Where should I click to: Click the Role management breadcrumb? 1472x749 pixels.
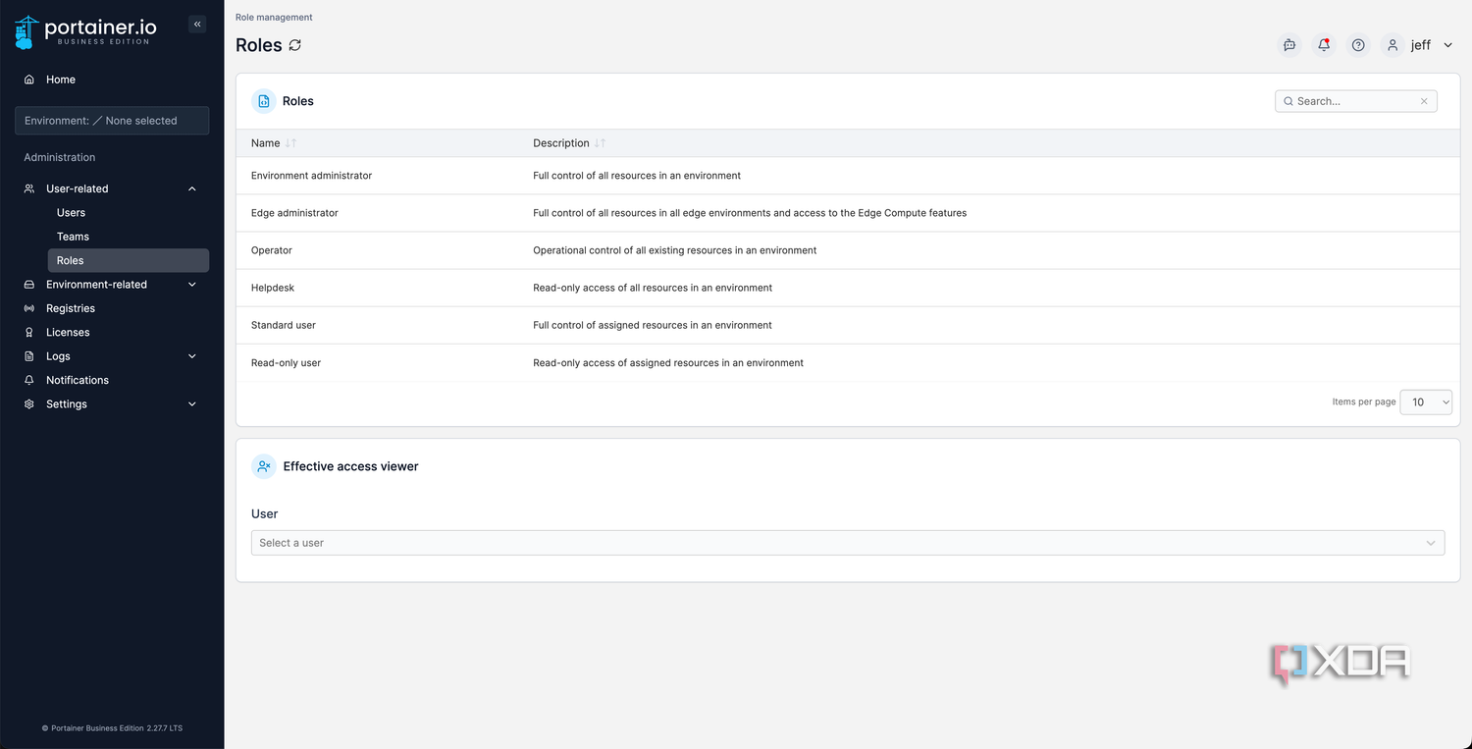click(274, 18)
